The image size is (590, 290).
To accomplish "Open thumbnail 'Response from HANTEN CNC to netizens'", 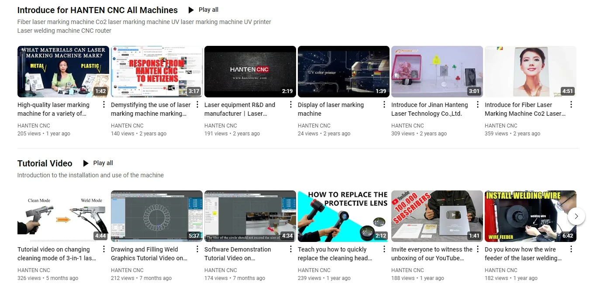I will click(157, 72).
